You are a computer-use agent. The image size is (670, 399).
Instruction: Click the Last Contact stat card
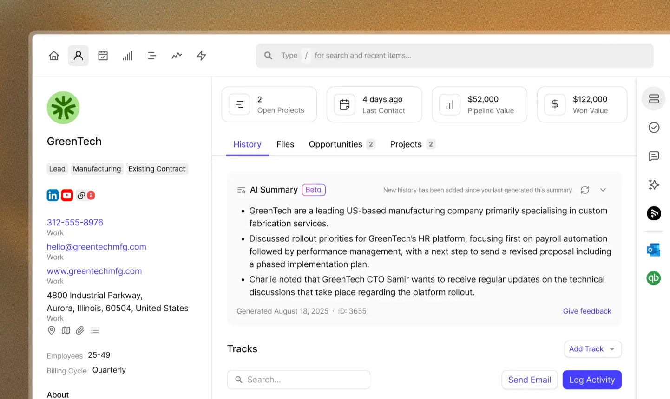pos(374,104)
